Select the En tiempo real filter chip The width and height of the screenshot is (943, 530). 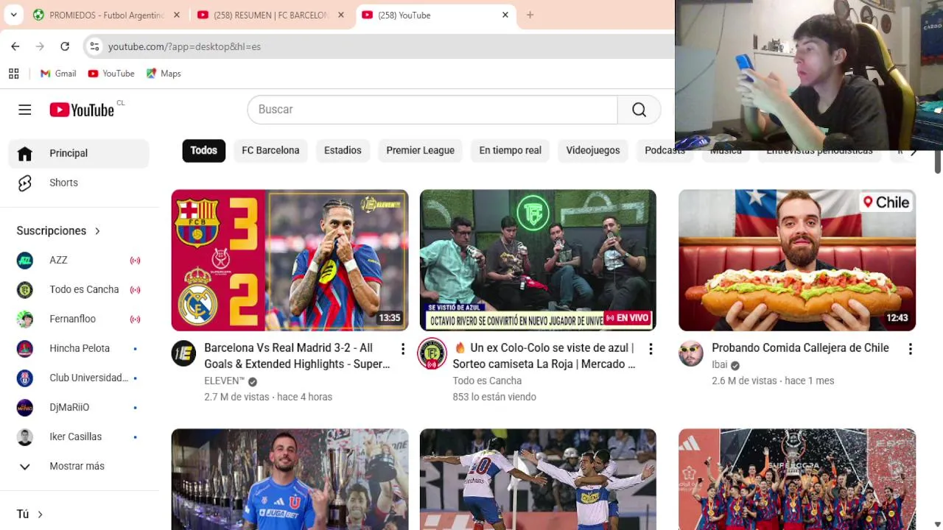(510, 150)
